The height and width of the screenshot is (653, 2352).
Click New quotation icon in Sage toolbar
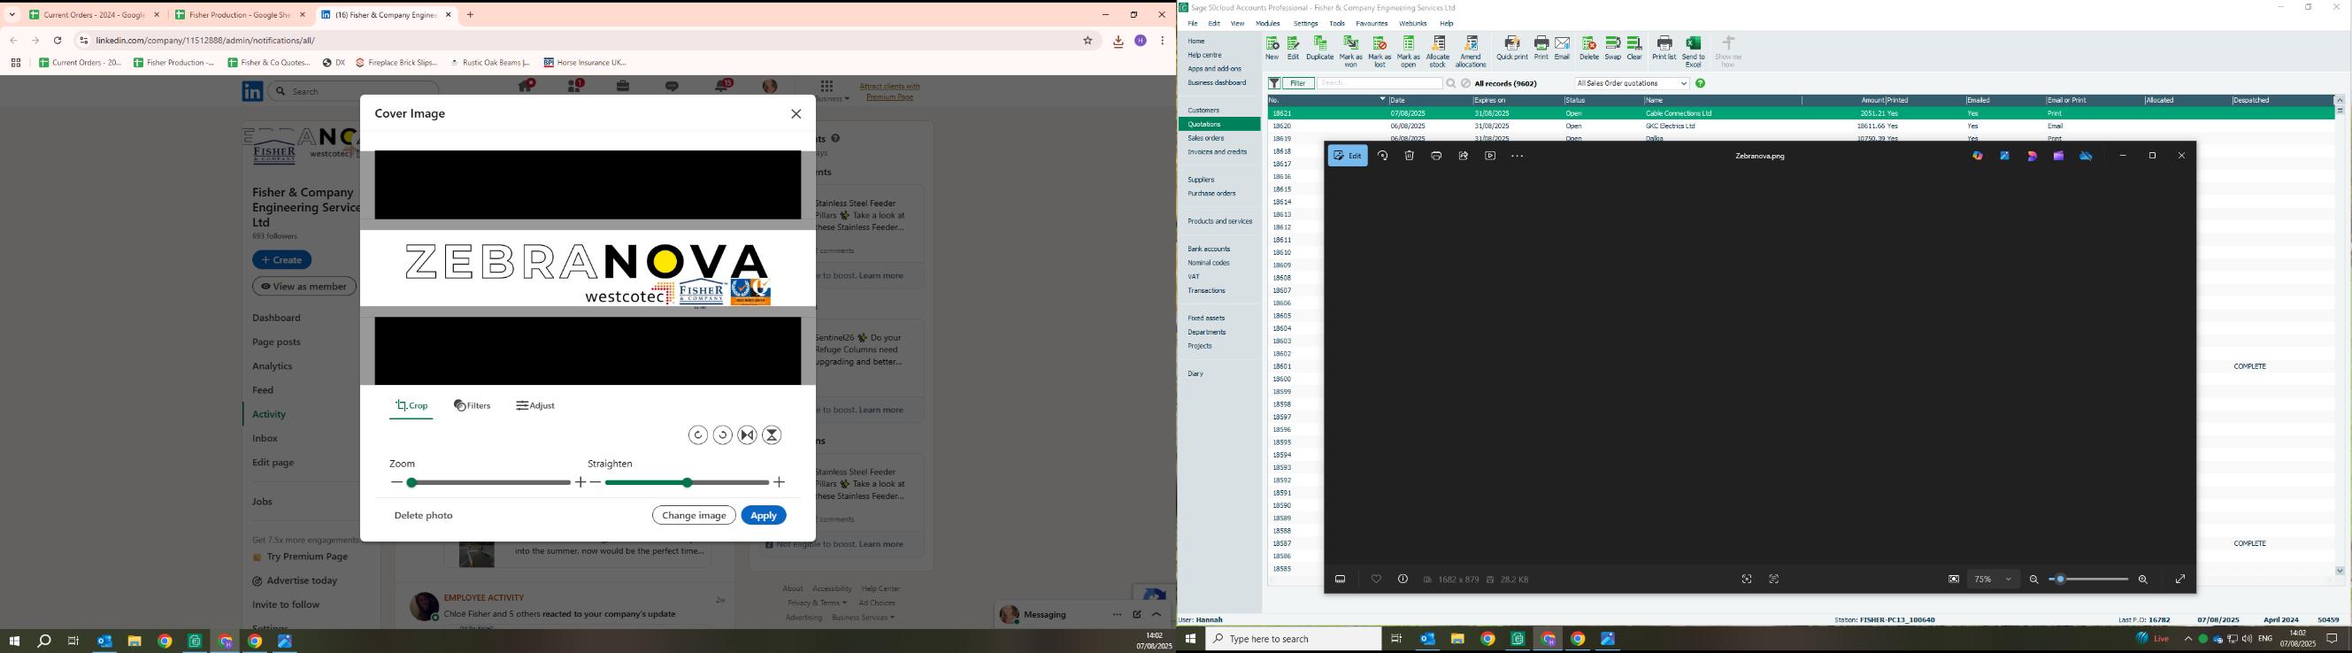[1272, 49]
